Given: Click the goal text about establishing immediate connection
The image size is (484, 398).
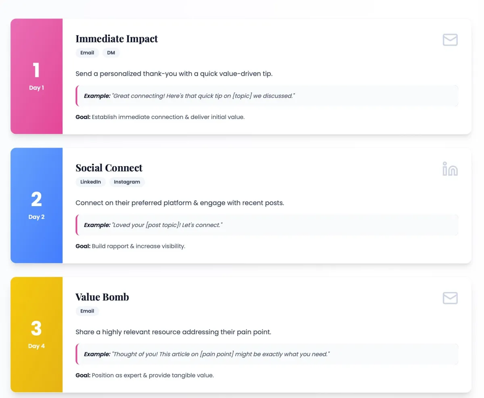Looking at the screenshot, I should (160, 117).
